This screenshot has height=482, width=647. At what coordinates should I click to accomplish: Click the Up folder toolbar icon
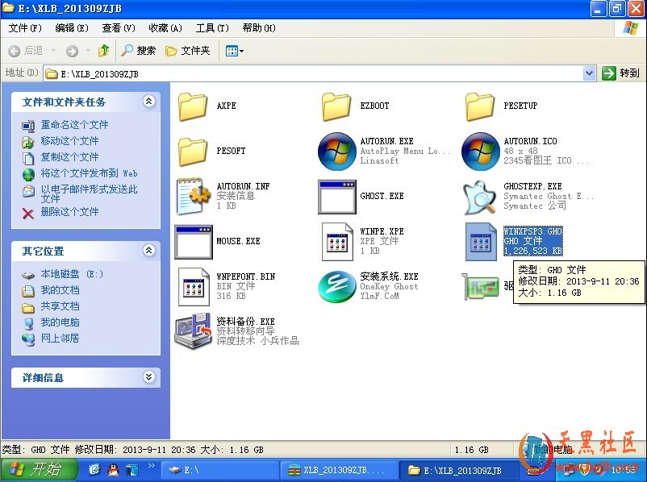tap(103, 51)
